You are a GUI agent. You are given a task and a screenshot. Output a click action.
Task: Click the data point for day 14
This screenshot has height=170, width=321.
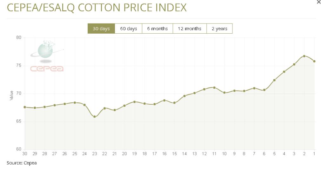click(x=184, y=96)
